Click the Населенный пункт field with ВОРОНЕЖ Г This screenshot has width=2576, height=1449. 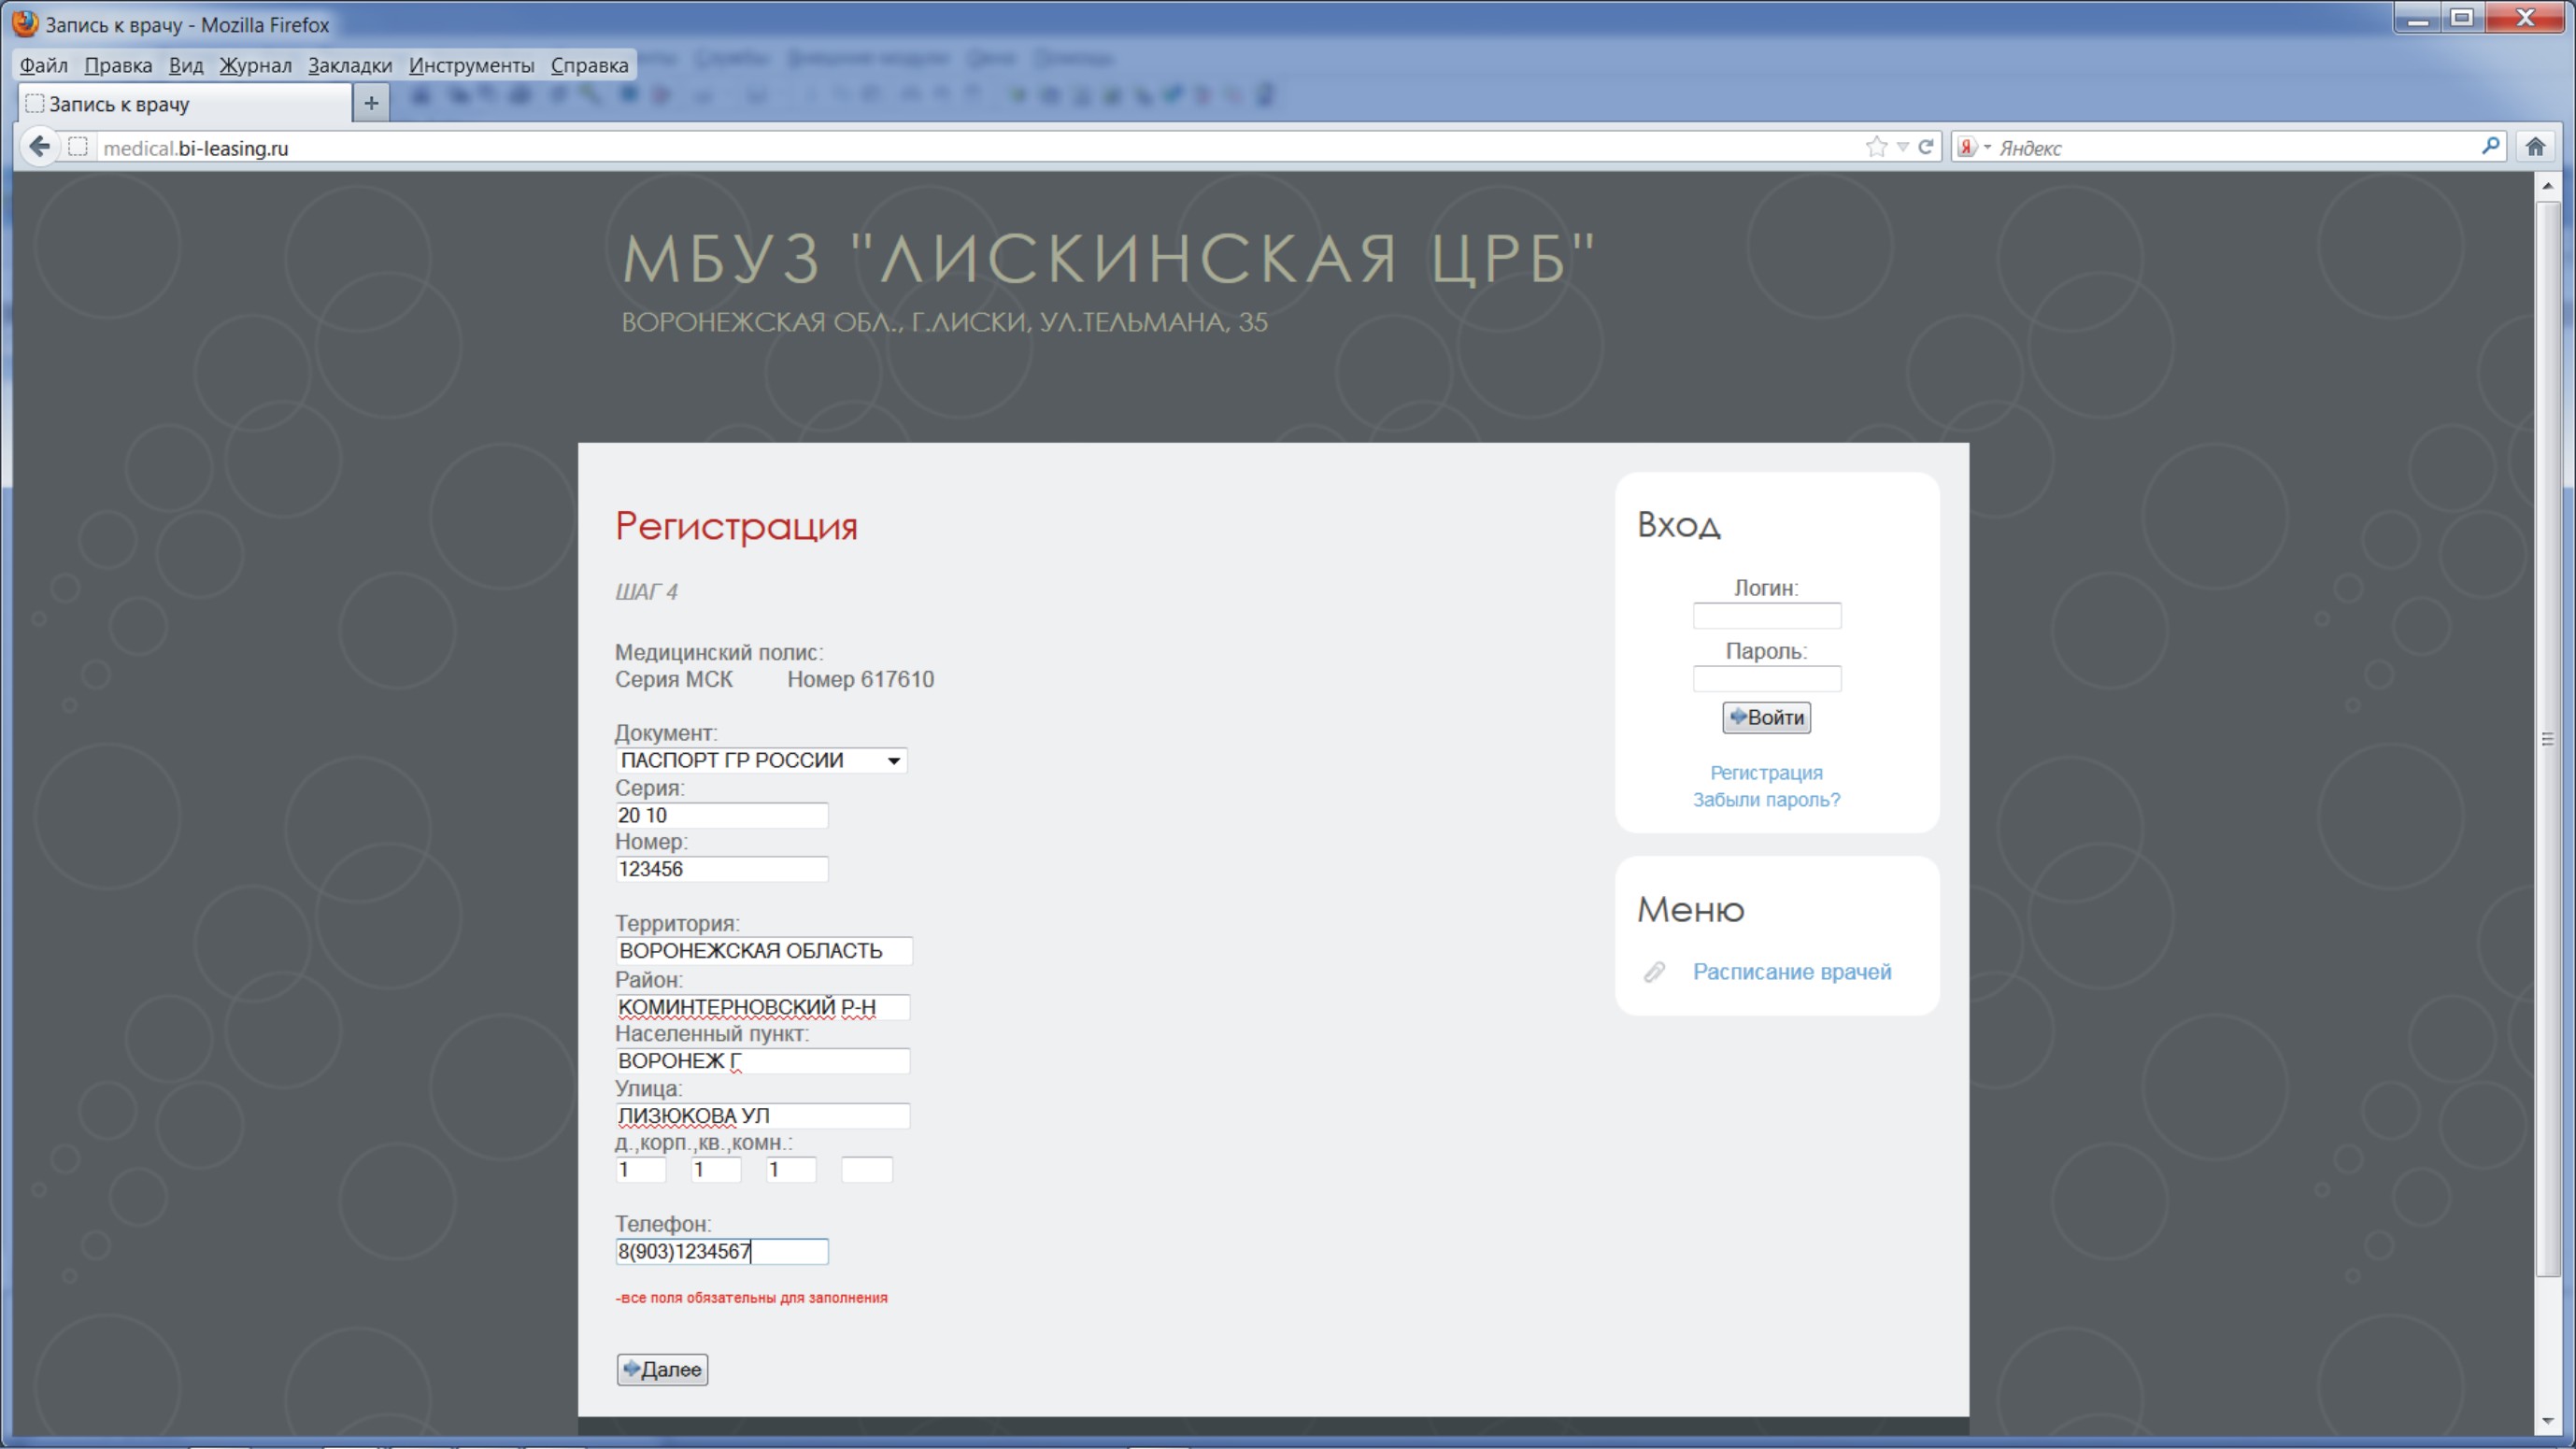[762, 1061]
